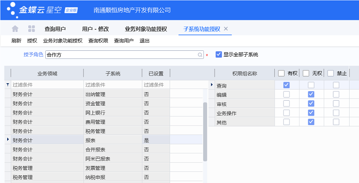The width and height of the screenshot is (359, 183).
Task: Click 刷新 in the toolbar
Action: tap(16, 40)
